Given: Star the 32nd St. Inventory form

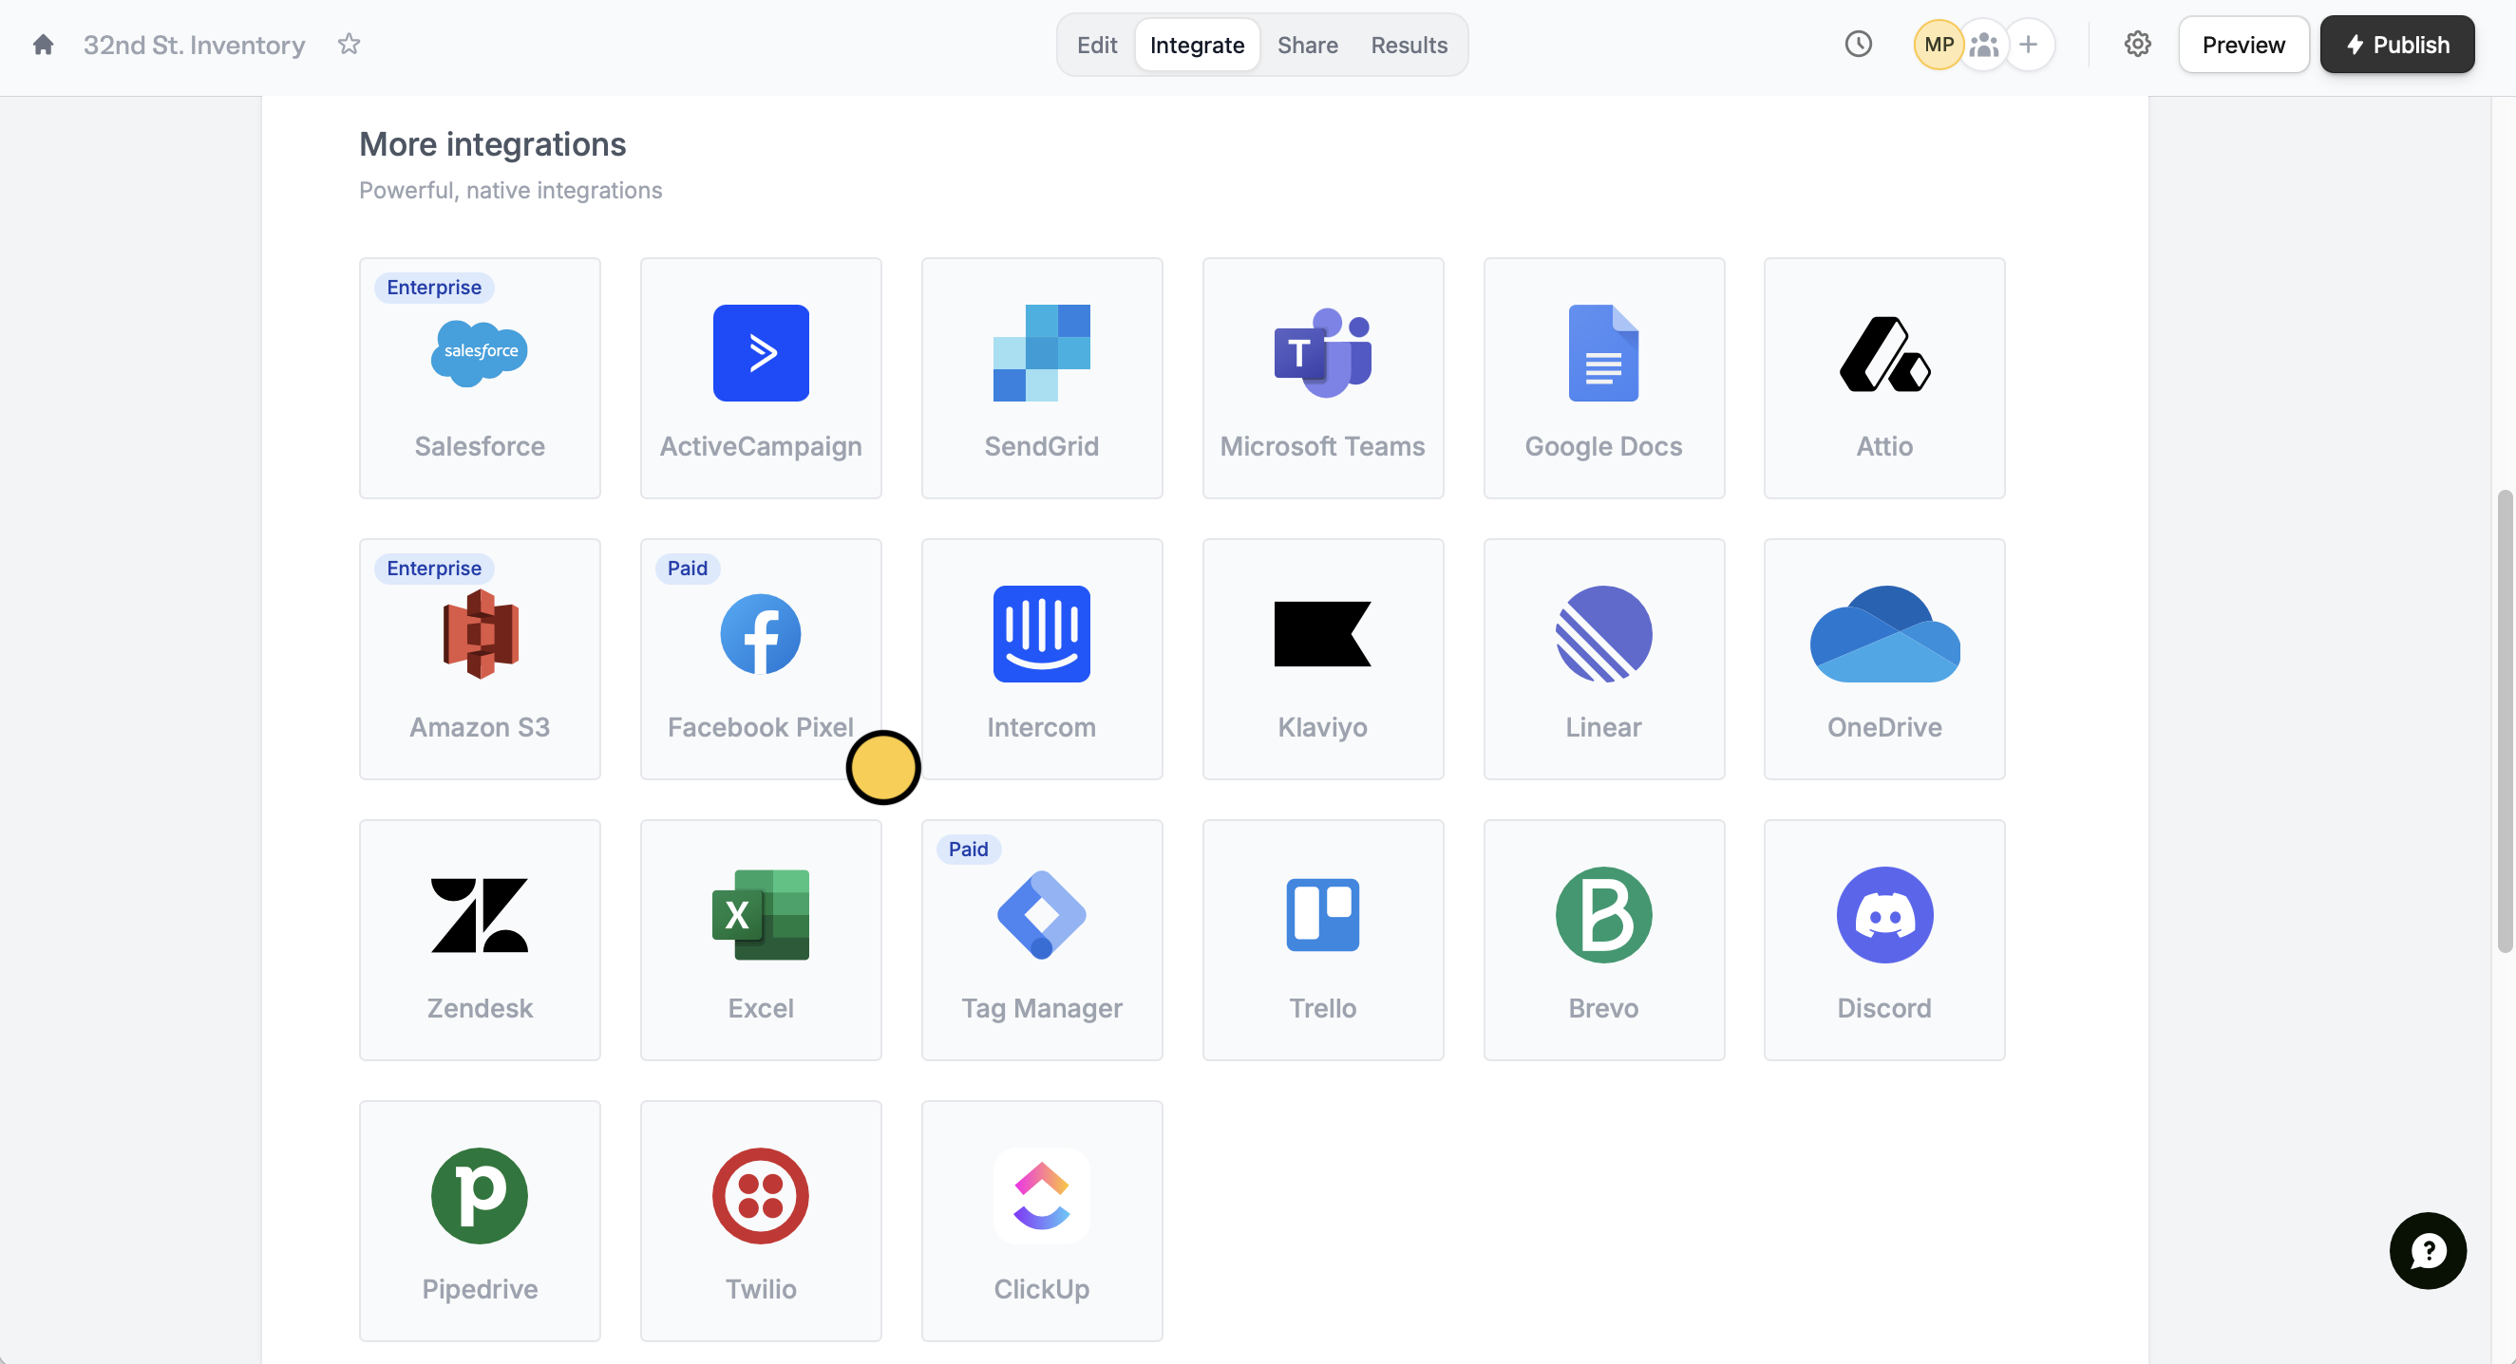Looking at the screenshot, I should pos(349,45).
